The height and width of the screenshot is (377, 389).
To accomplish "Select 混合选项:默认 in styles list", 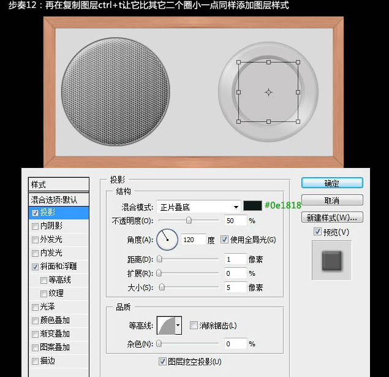I will tap(59, 200).
